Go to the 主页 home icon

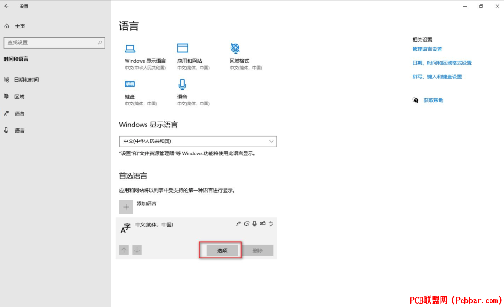click(x=7, y=26)
